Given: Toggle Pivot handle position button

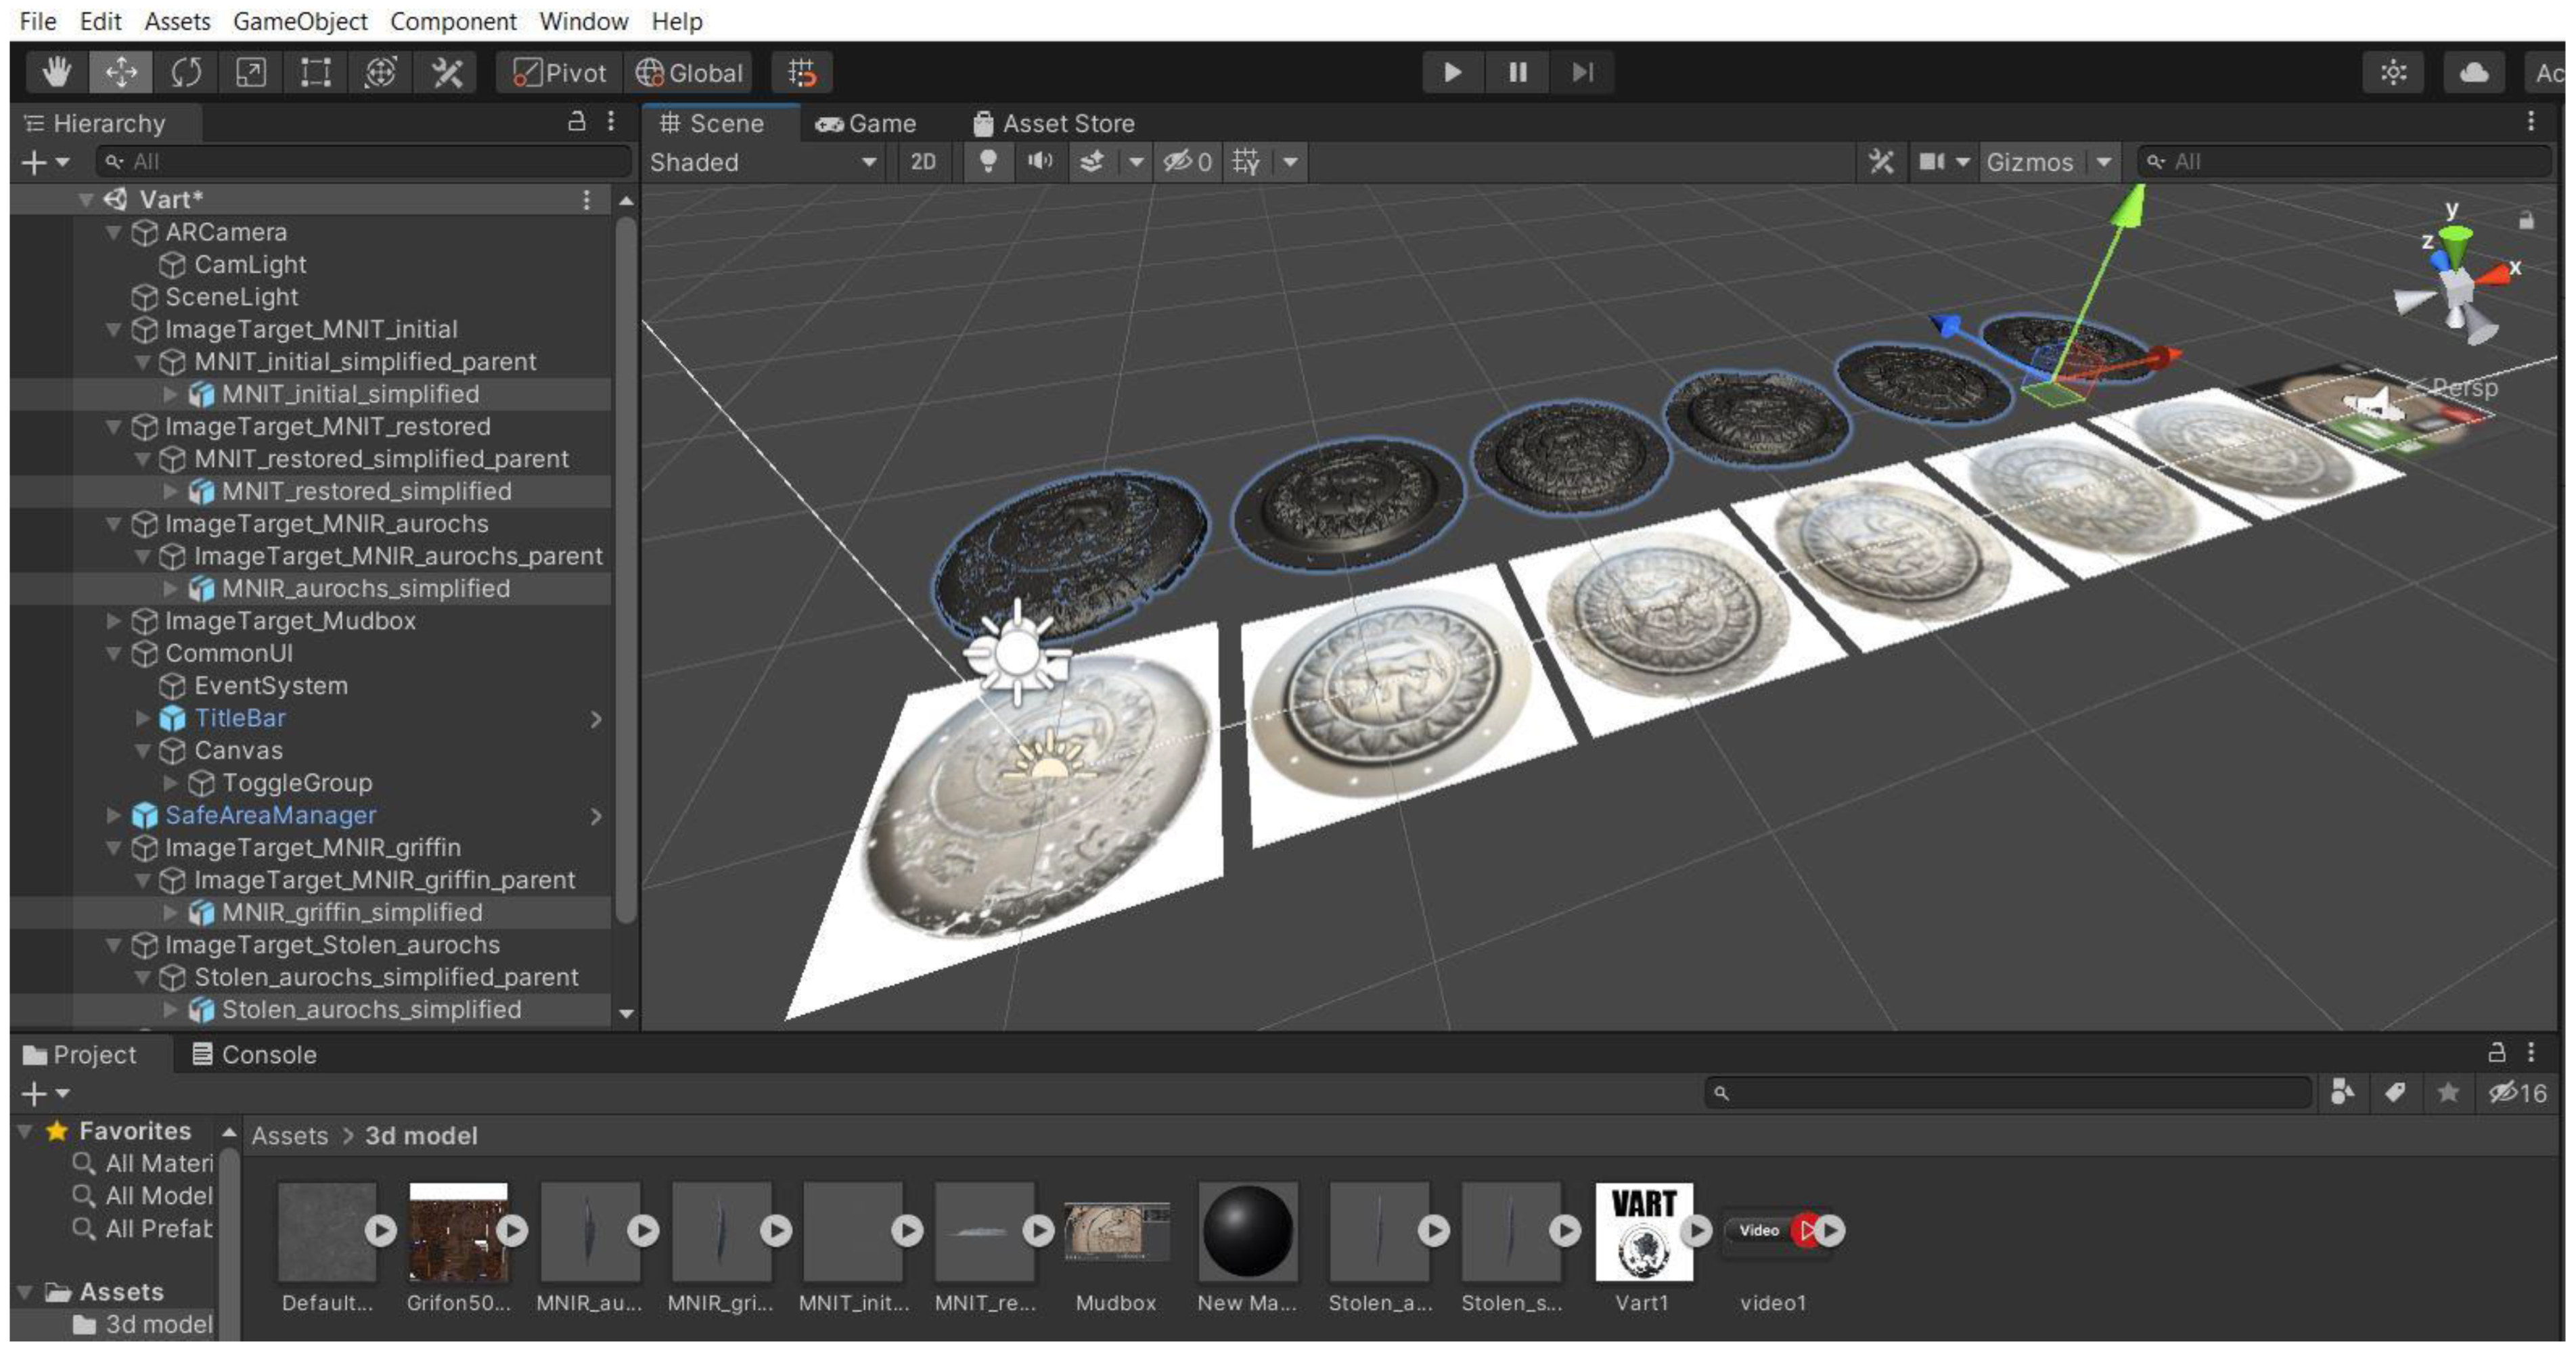Looking at the screenshot, I should click(x=560, y=72).
